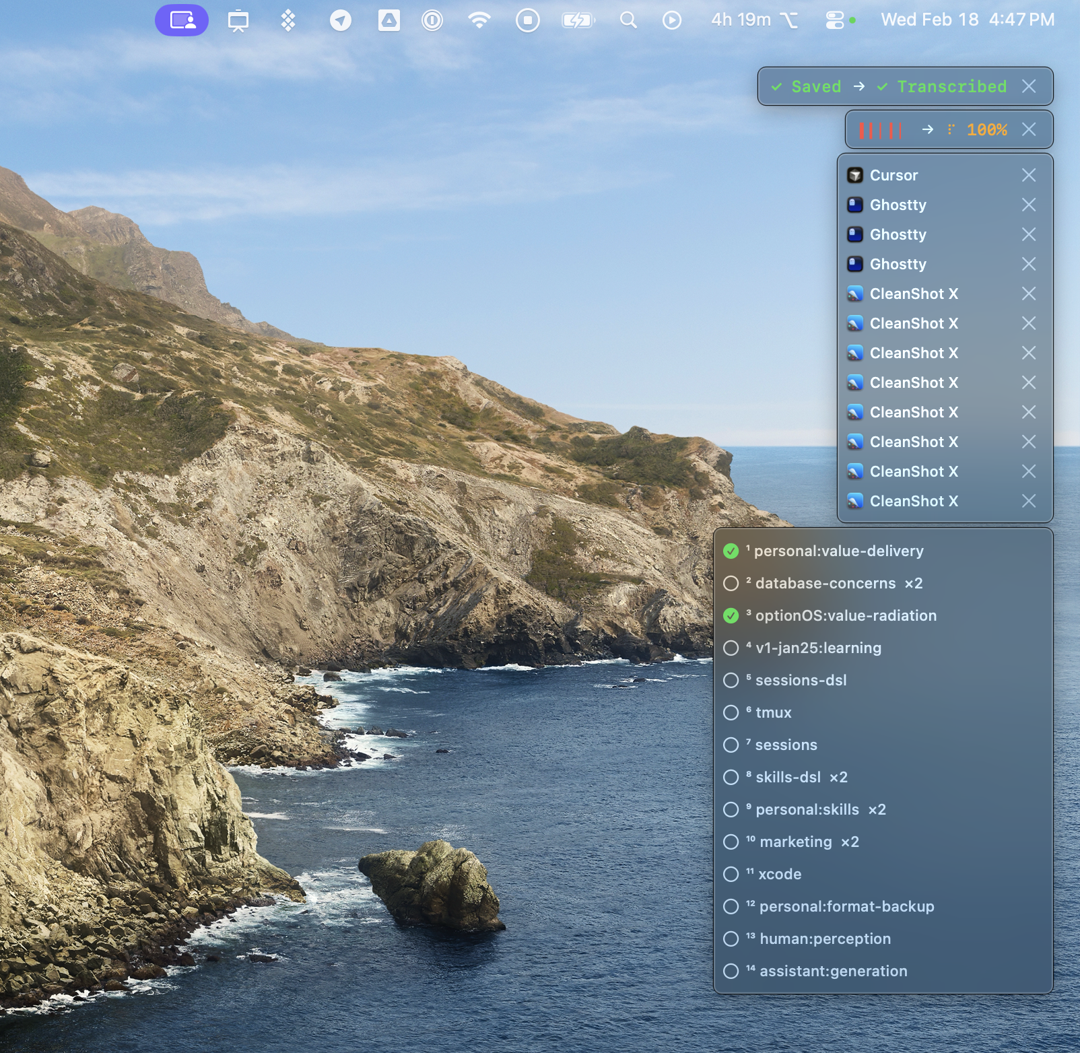Enable the tmux circle toggle
1080x1053 pixels.
(x=731, y=713)
